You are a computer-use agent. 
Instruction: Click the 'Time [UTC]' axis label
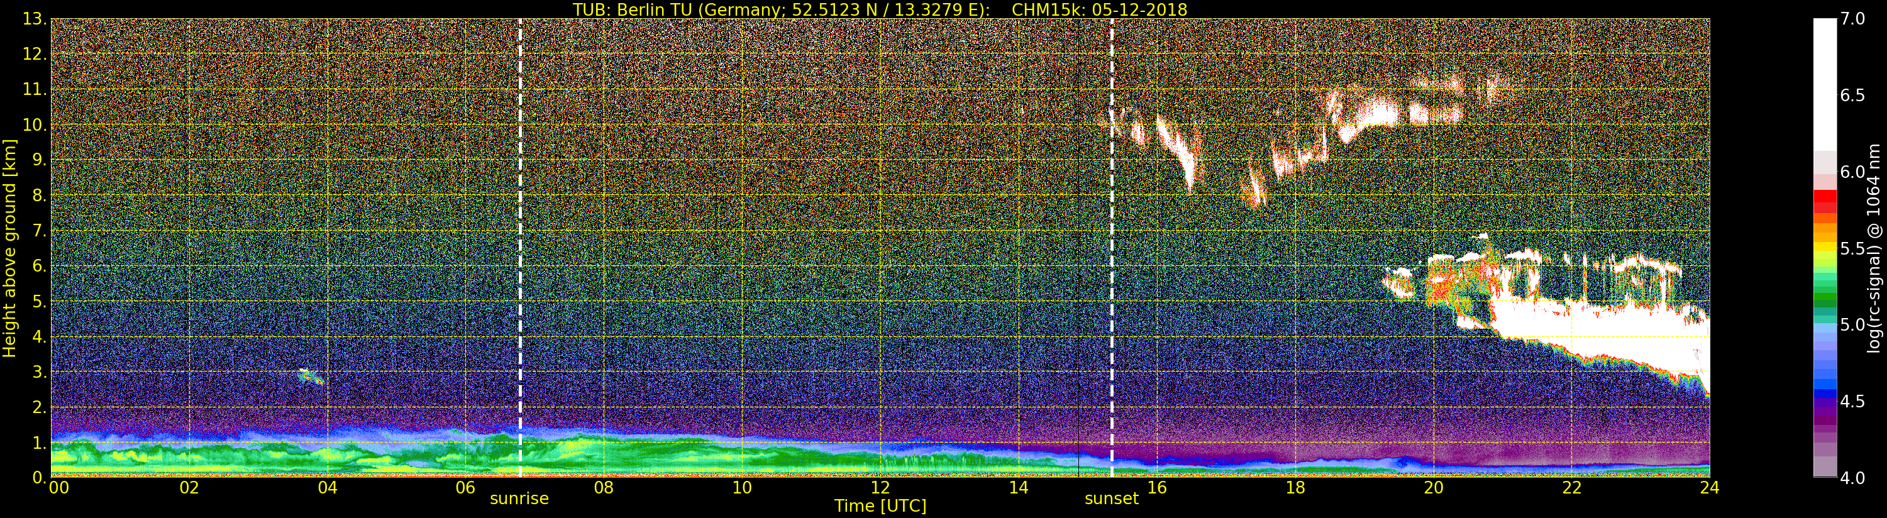click(x=880, y=506)
